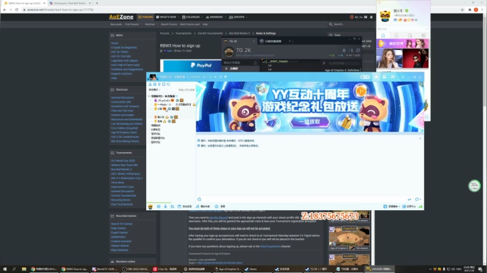Open a new browser tab with plus button
The image size is (487, 273).
97,3
